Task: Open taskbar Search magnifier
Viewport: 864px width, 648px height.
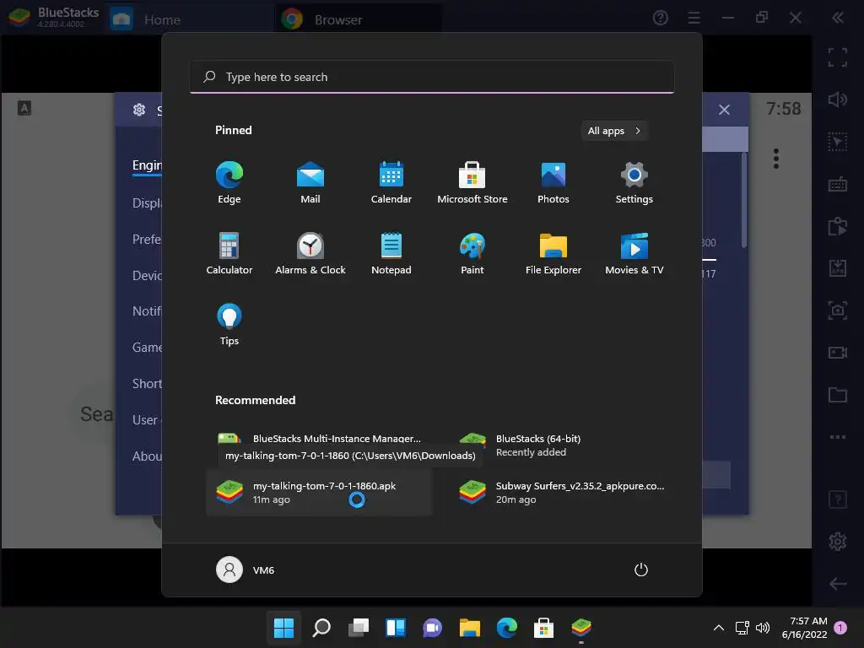Action: click(x=321, y=628)
